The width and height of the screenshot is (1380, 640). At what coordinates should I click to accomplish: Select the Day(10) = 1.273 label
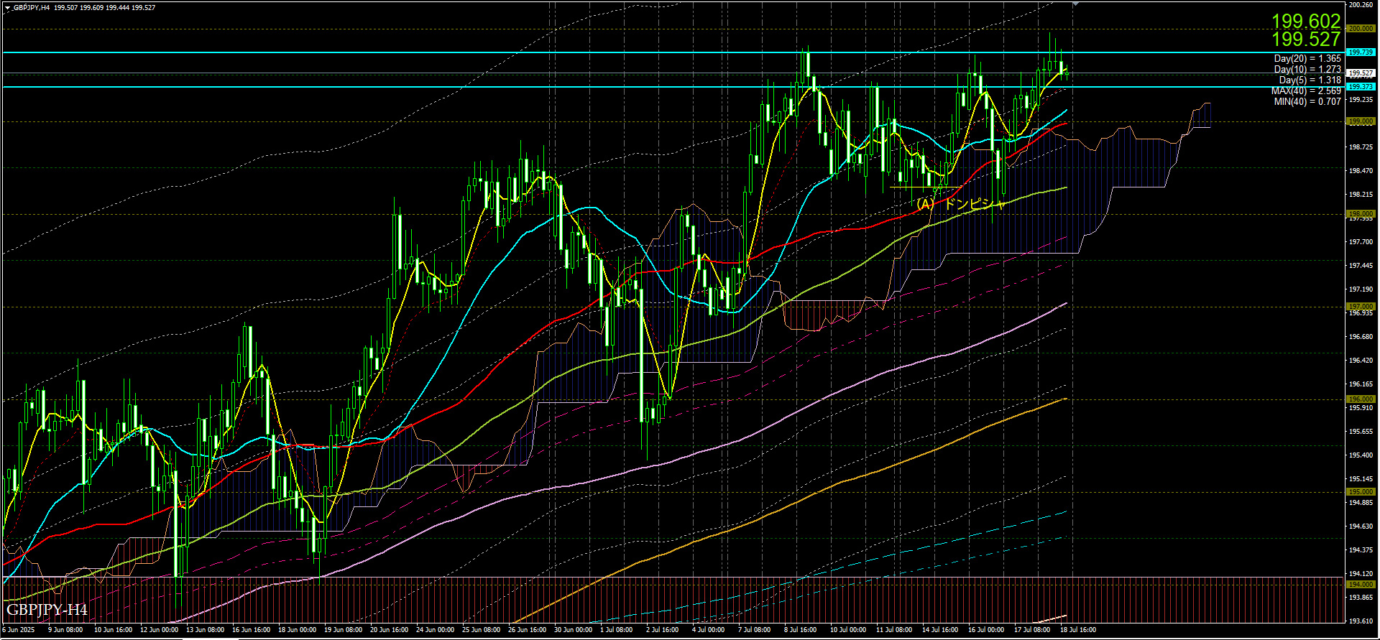[1307, 70]
